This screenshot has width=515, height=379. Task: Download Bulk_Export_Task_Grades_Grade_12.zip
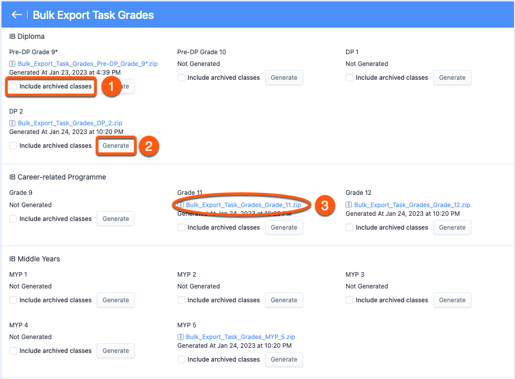pyautogui.click(x=412, y=205)
